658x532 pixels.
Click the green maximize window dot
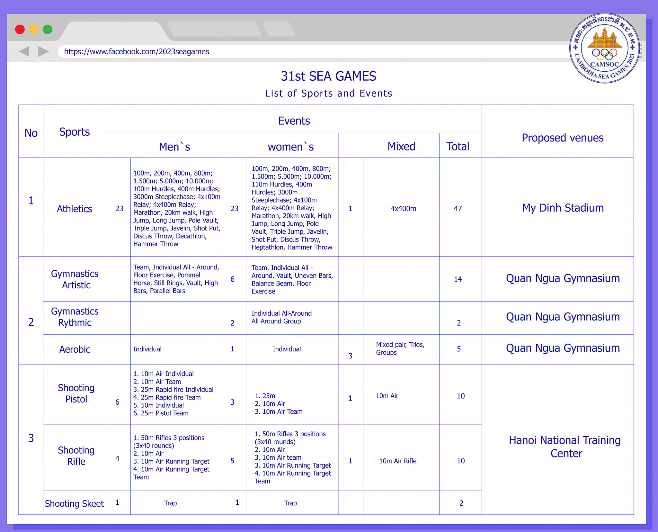[x=48, y=29]
